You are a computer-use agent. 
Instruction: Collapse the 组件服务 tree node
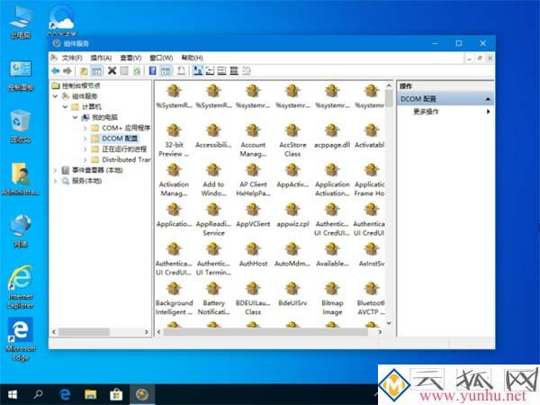tap(55, 96)
